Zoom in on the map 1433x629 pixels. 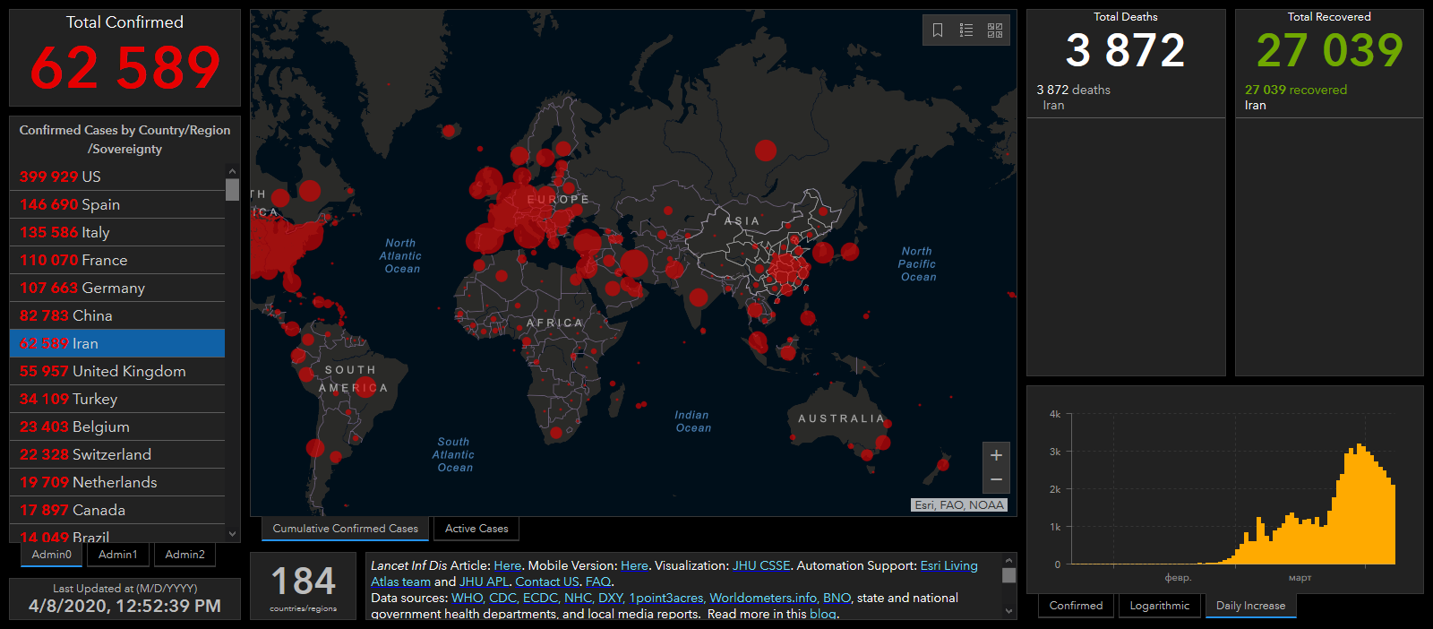click(996, 455)
